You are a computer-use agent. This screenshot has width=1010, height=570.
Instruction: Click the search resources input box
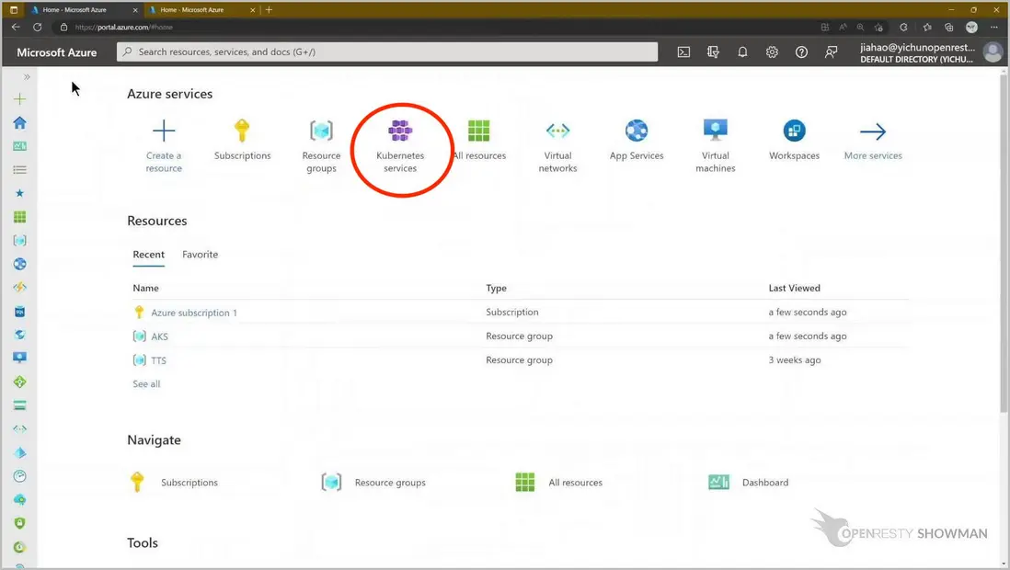[386, 52]
